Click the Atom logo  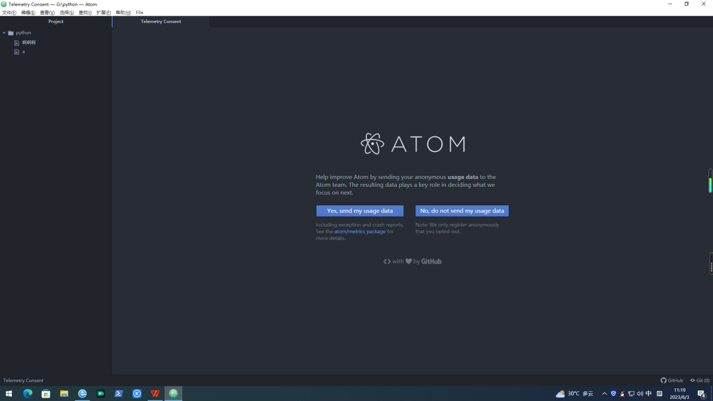[413, 144]
